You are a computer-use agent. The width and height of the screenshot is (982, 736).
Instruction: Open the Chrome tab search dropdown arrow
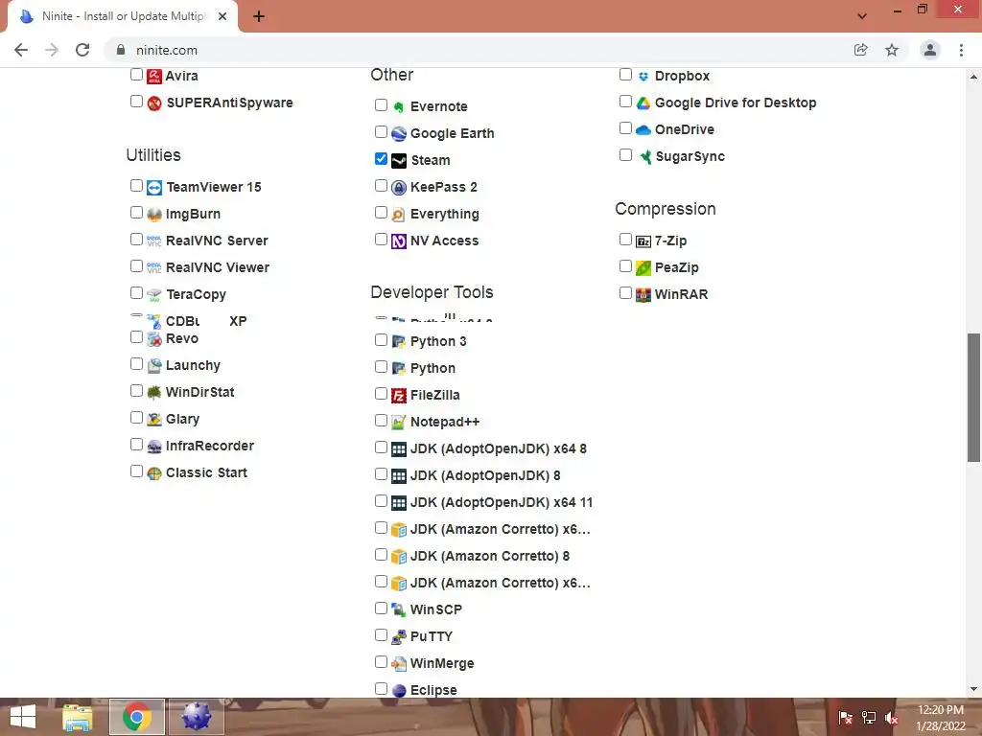pos(862,16)
